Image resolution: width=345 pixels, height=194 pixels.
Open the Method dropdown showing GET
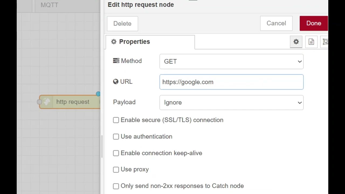231,61
